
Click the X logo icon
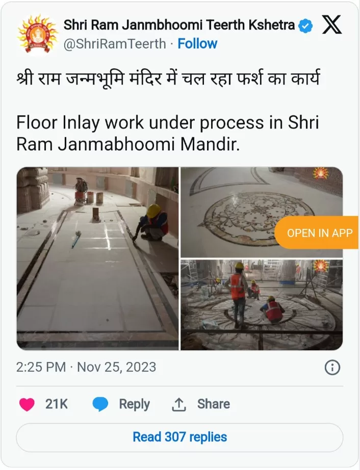tap(331, 24)
